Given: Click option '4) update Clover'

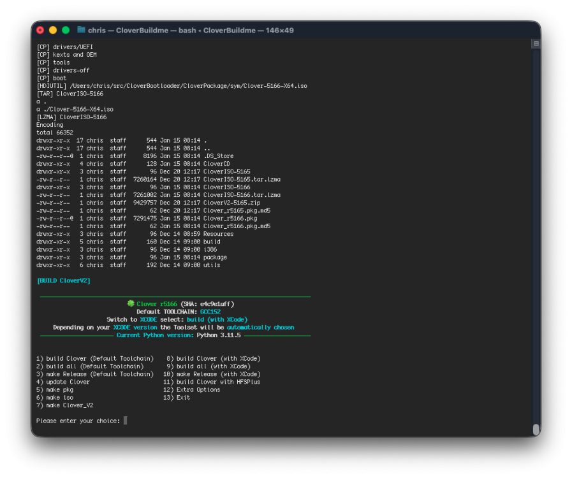Looking at the screenshot, I should tap(62, 382).
